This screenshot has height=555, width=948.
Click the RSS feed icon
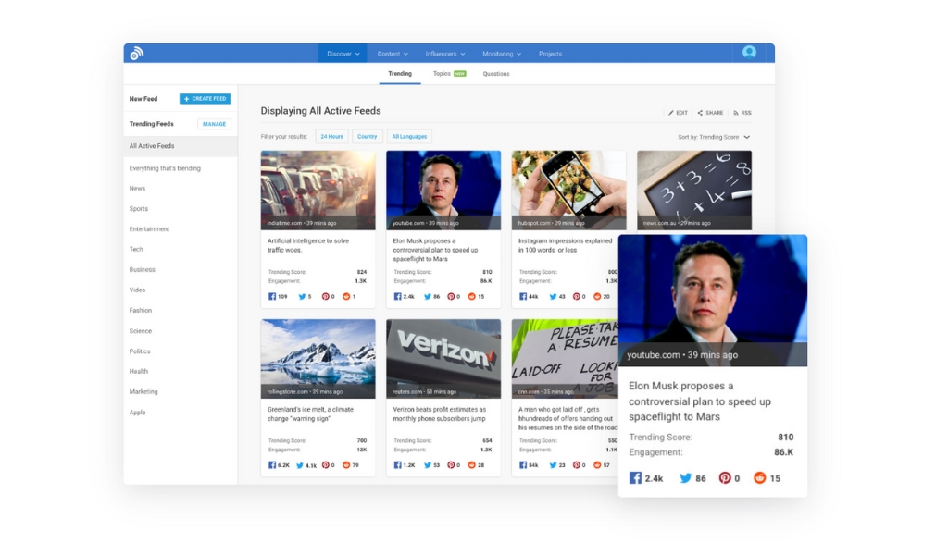pos(736,113)
